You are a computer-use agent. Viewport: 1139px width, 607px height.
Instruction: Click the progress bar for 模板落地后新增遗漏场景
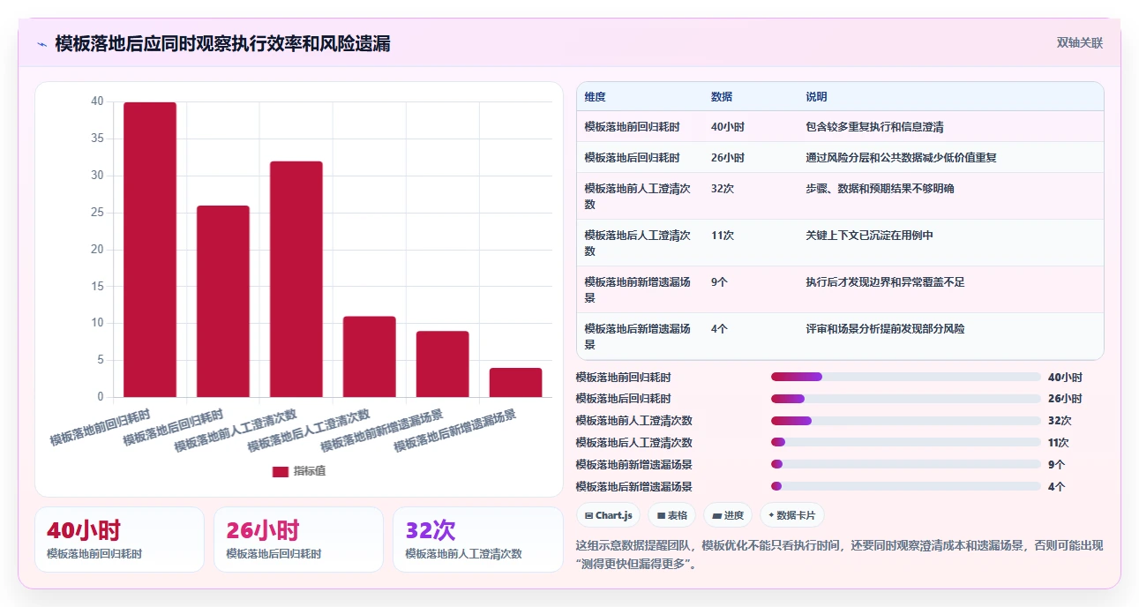906,486
